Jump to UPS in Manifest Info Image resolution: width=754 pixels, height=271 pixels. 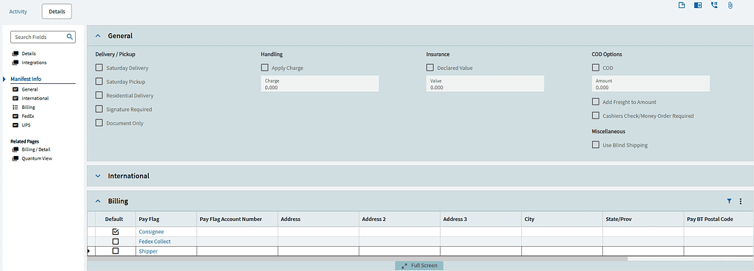coord(27,125)
